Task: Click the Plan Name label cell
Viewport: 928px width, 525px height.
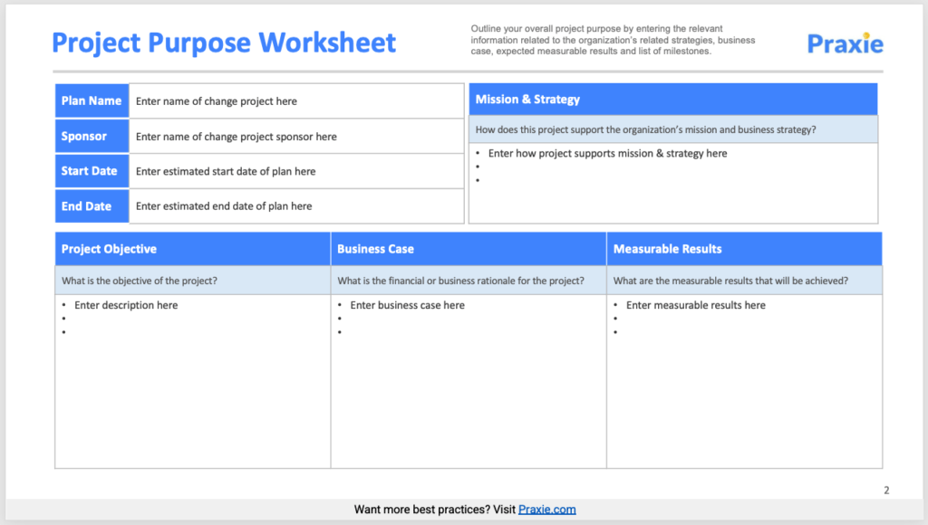Action: click(92, 100)
